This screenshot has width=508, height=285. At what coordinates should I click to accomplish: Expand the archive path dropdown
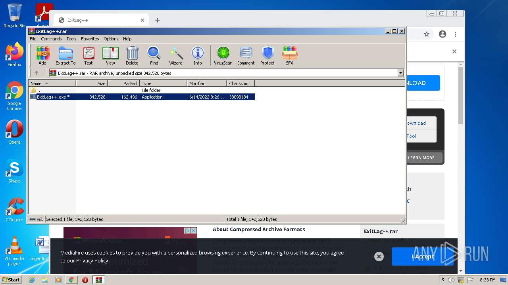pos(400,73)
